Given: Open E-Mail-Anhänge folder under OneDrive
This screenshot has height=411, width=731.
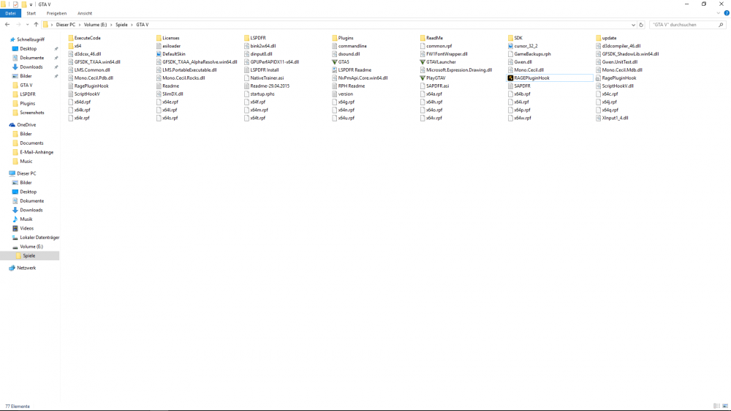Looking at the screenshot, I should [x=37, y=153].
